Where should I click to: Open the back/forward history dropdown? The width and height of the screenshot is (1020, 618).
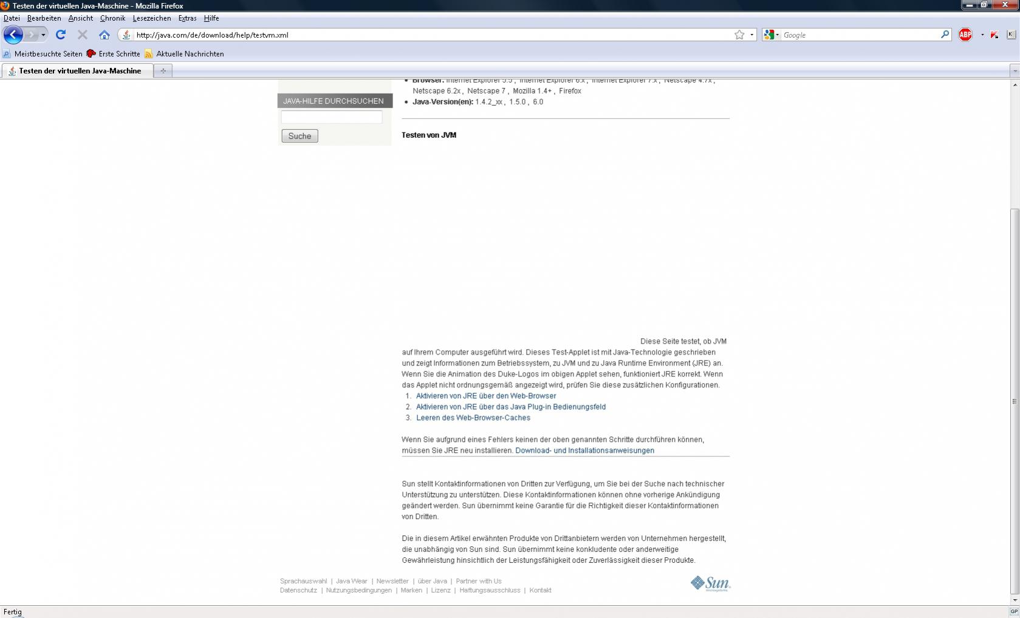pyautogui.click(x=43, y=35)
